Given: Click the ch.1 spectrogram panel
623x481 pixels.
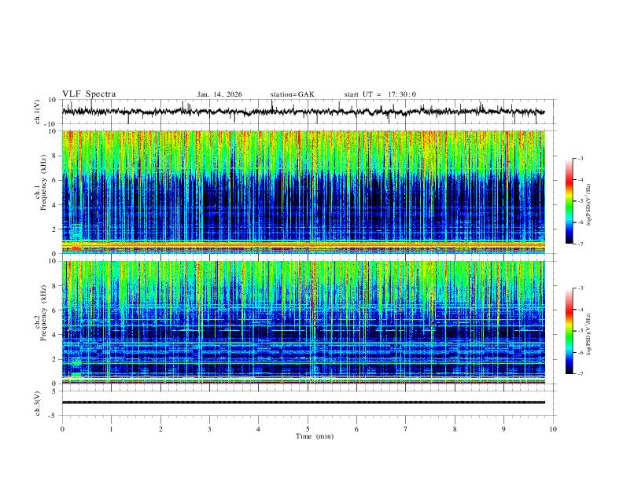Looking at the screenshot, I should [304, 192].
